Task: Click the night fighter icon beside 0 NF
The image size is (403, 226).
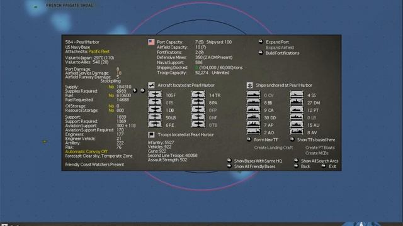Action: [x=198, y=117]
